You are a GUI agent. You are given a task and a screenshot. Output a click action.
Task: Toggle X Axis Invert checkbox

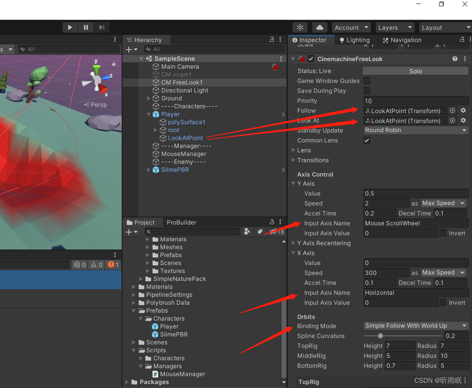[x=443, y=302]
